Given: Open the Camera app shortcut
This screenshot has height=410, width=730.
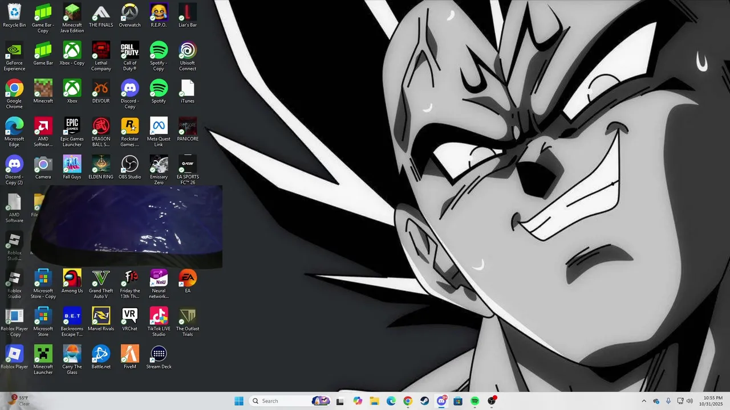Looking at the screenshot, I should pos(43,168).
